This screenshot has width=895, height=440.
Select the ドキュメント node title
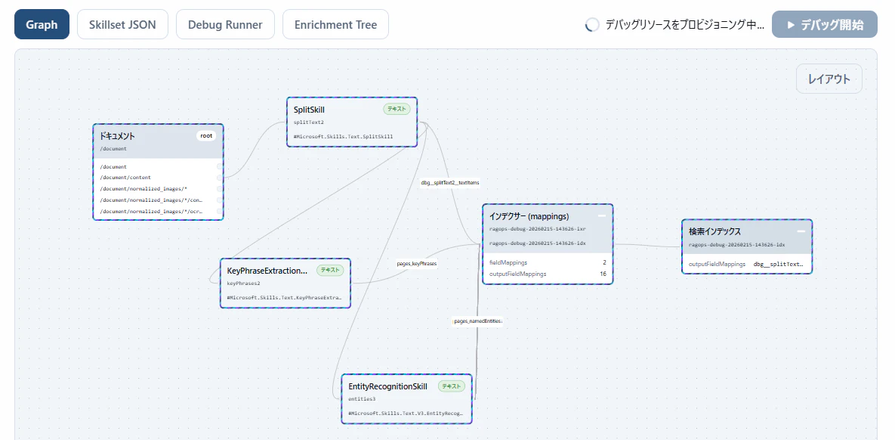[x=117, y=136]
